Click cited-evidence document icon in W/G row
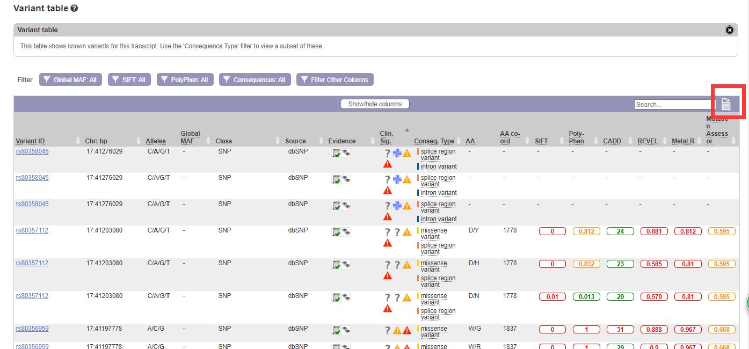The image size is (749, 349). [336, 330]
